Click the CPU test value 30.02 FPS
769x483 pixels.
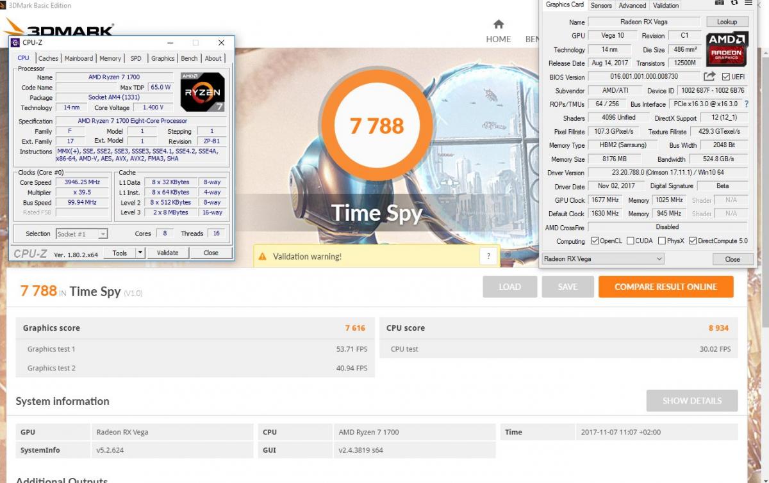tap(715, 349)
